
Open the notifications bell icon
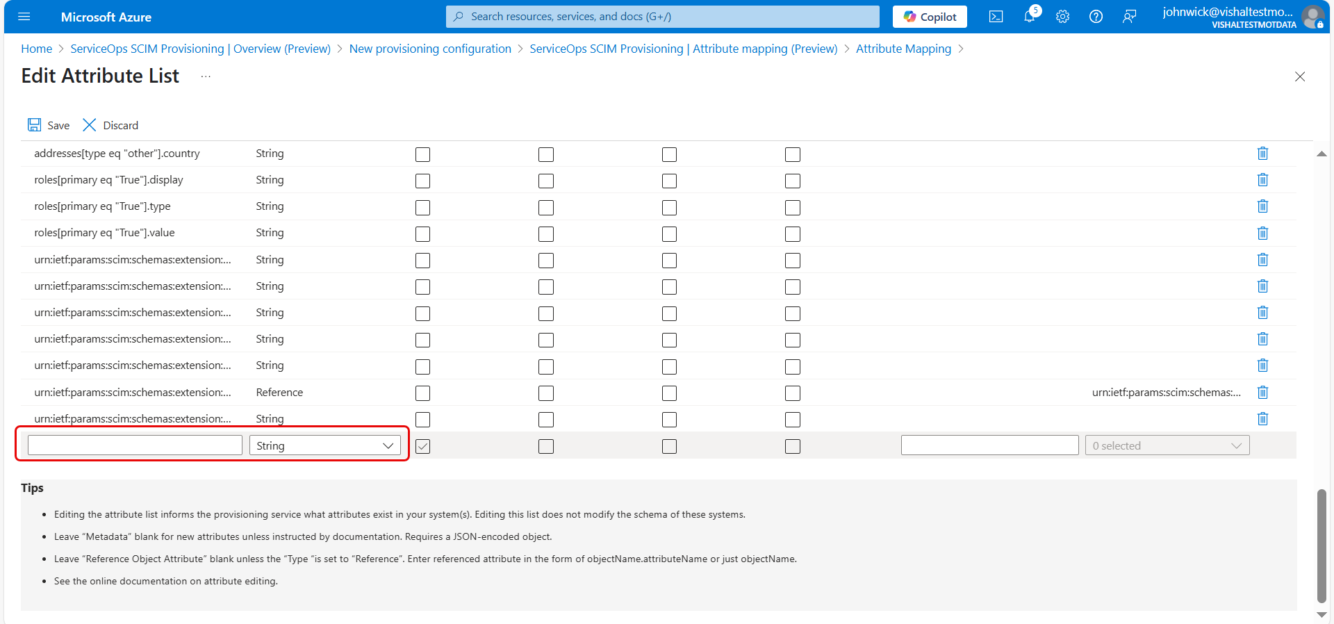[1030, 17]
